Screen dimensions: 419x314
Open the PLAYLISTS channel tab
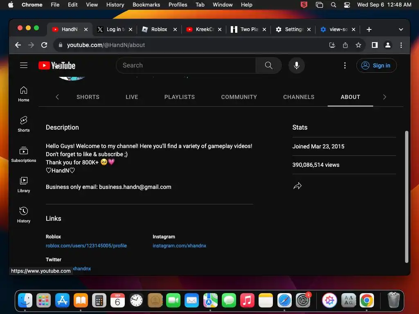pos(180,97)
